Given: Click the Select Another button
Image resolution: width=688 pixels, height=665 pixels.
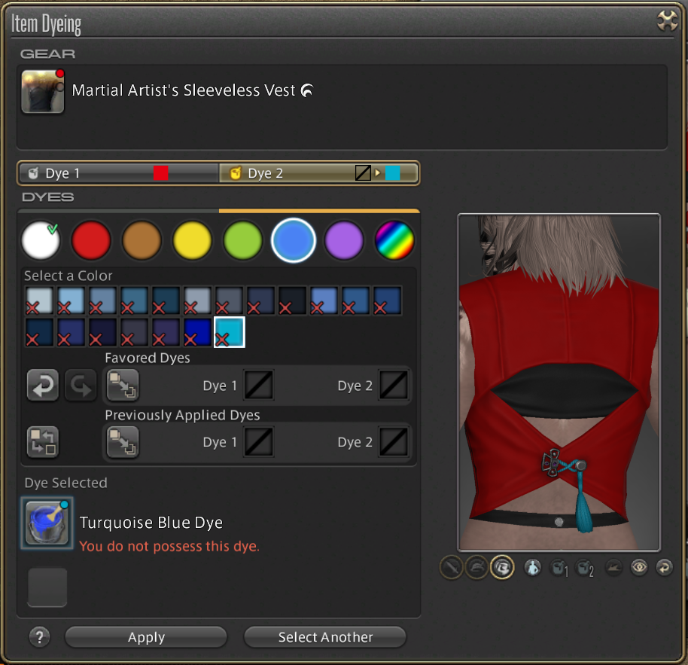Looking at the screenshot, I should pos(325,637).
